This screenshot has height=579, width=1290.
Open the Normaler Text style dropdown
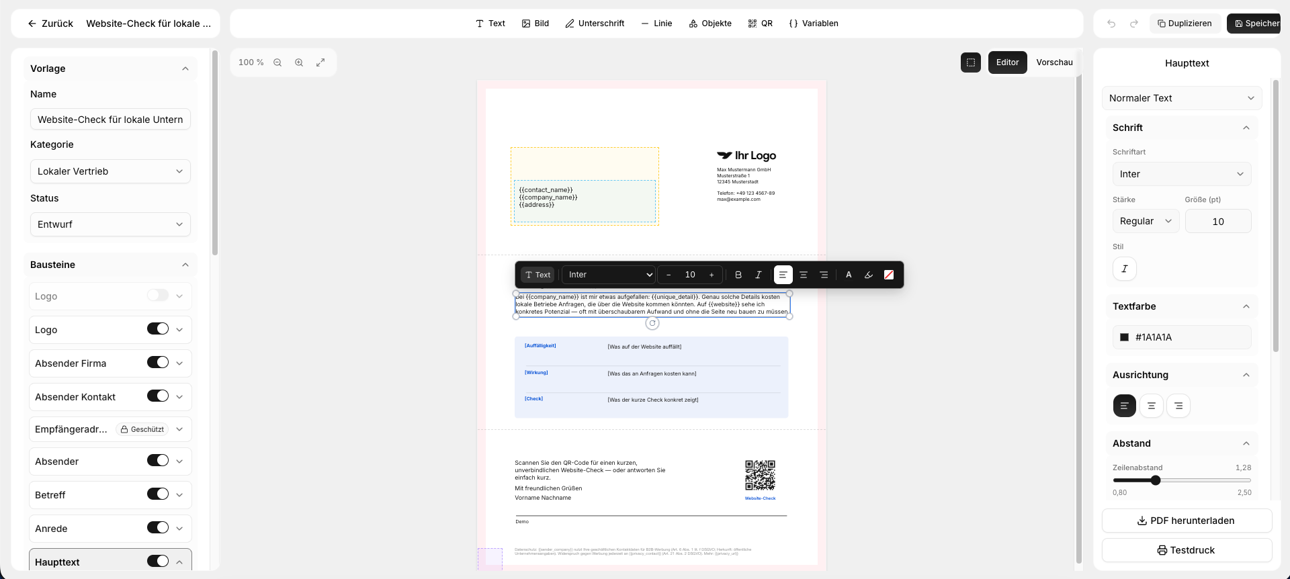pos(1182,98)
